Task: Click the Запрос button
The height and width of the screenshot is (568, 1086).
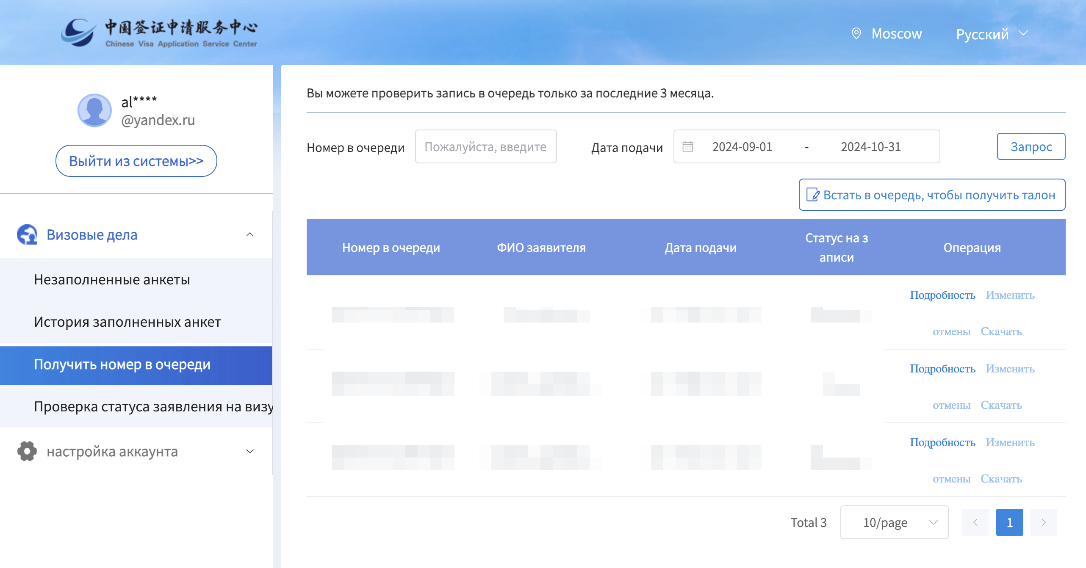Action: coord(1031,146)
